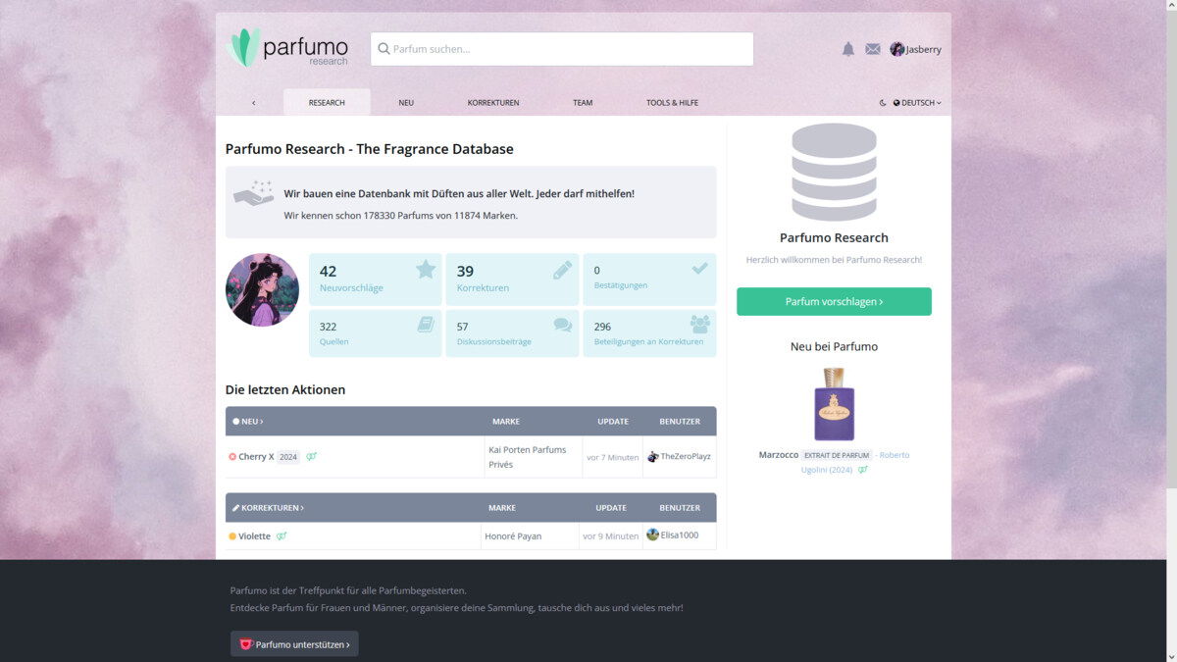Click orange status dot beside Violette

click(x=232, y=536)
